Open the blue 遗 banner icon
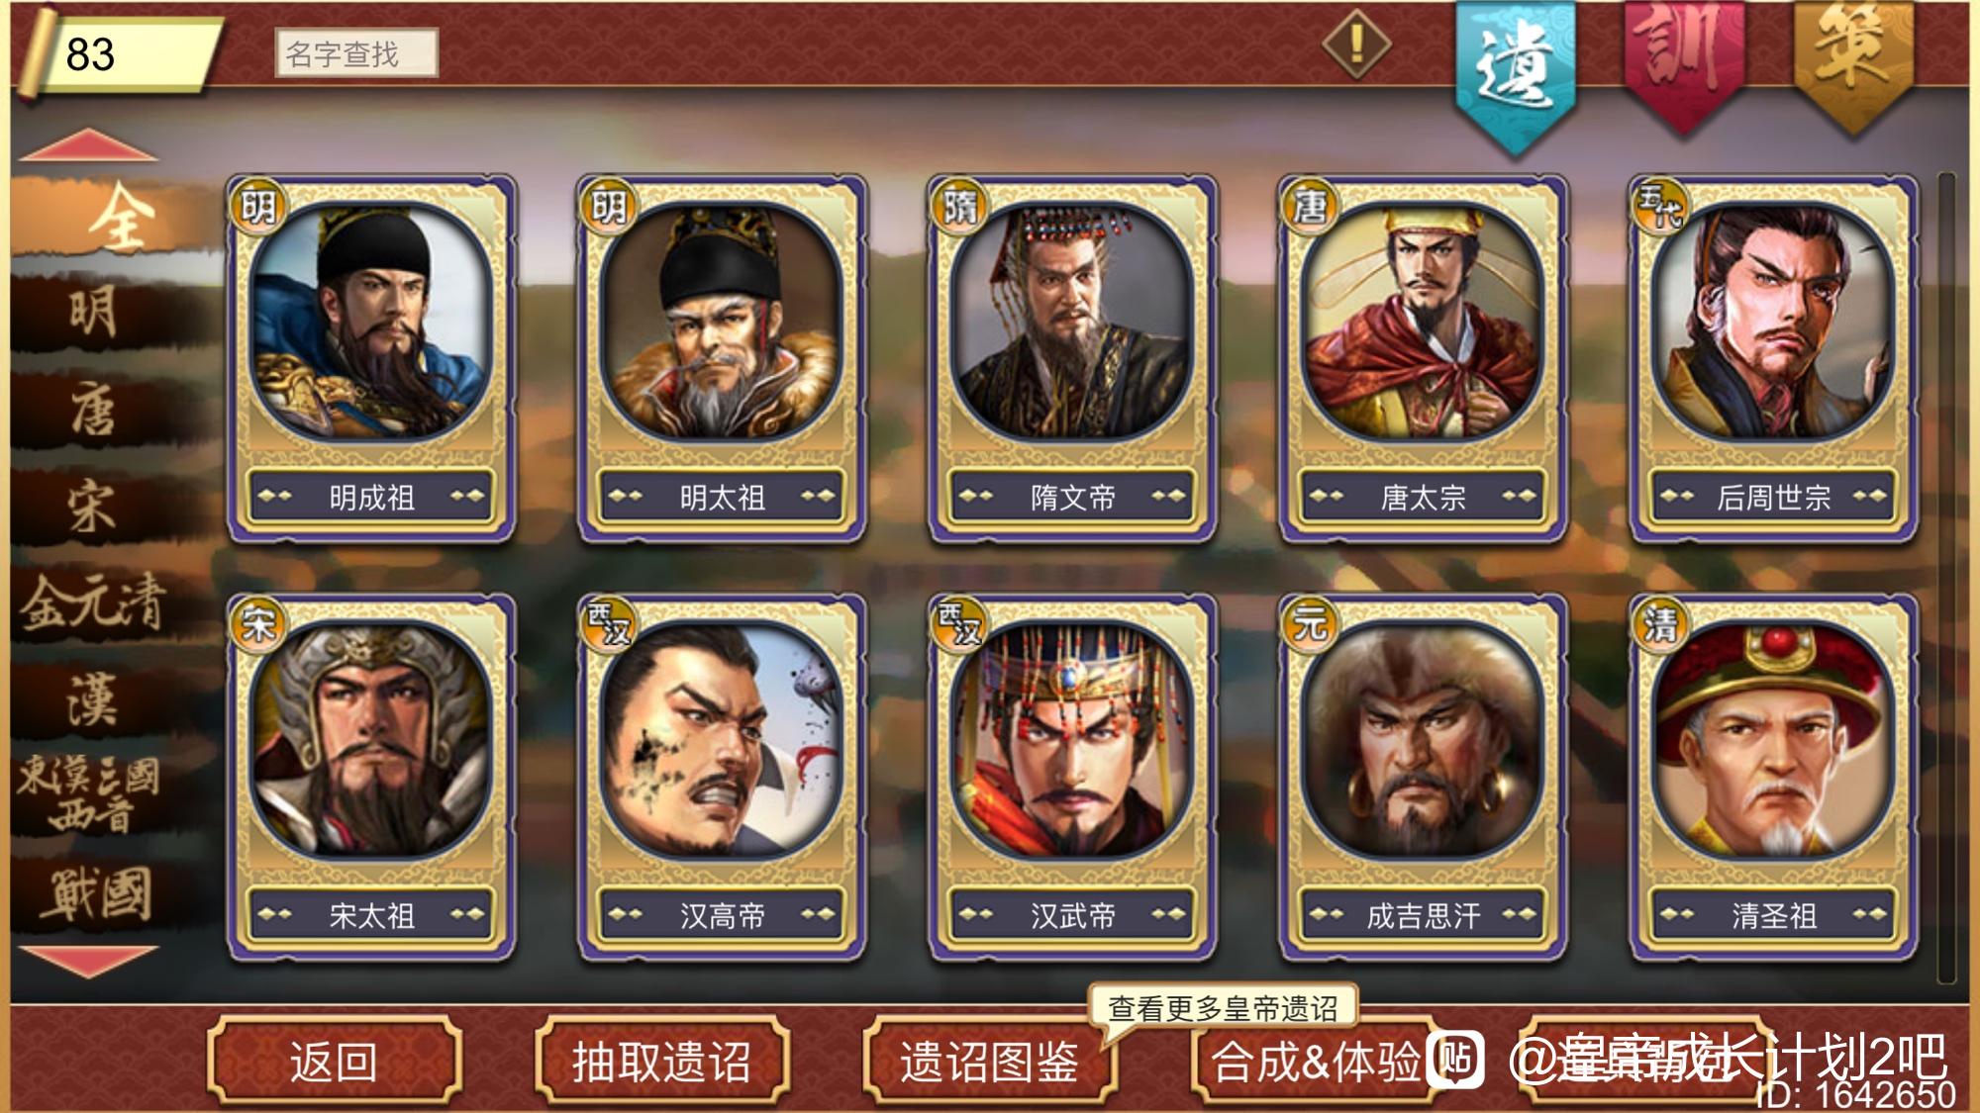The width and height of the screenshot is (1980, 1113). [x=1515, y=74]
